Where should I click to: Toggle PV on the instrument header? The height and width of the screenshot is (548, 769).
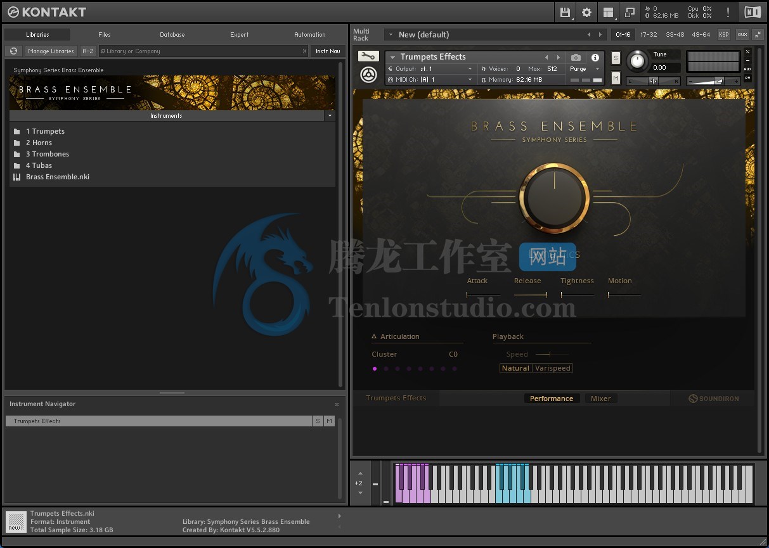coord(747,78)
